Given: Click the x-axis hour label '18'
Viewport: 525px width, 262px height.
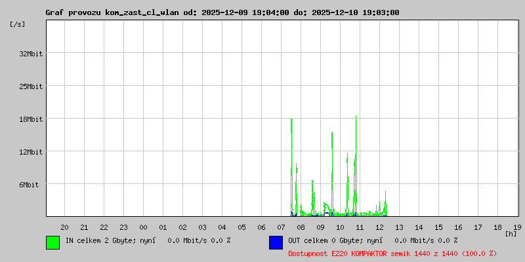Looking at the screenshot, I should (498, 227).
